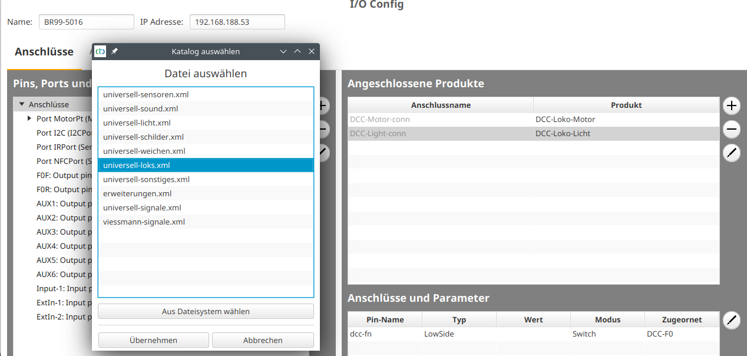Click the shade-down chevron on the Katalog dialog
The image size is (747, 356).
pyautogui.click(x=283, y=51)
